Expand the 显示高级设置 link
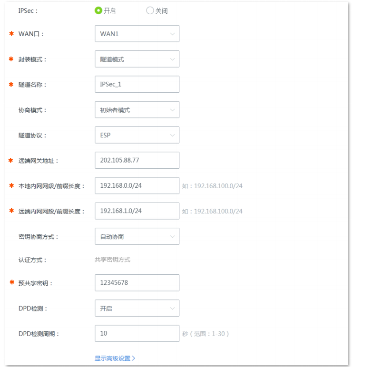 (x=115, y=358)
